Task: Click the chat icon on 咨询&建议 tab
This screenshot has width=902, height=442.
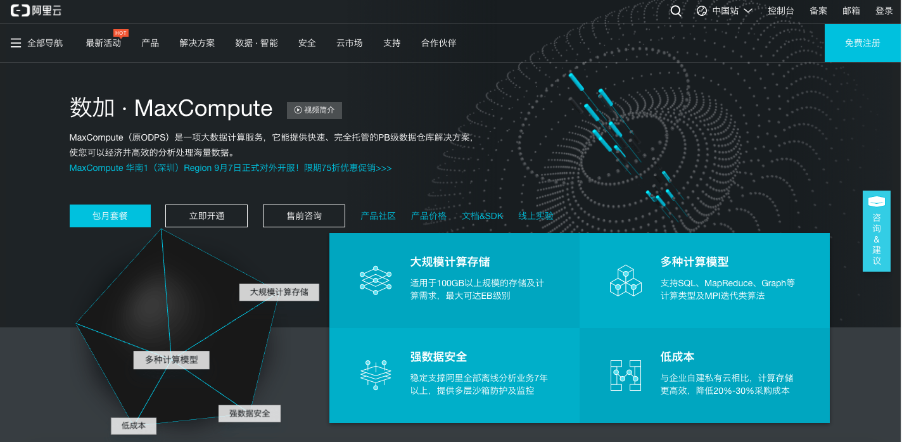Action: pyautogui.click(x=877, y=201)
